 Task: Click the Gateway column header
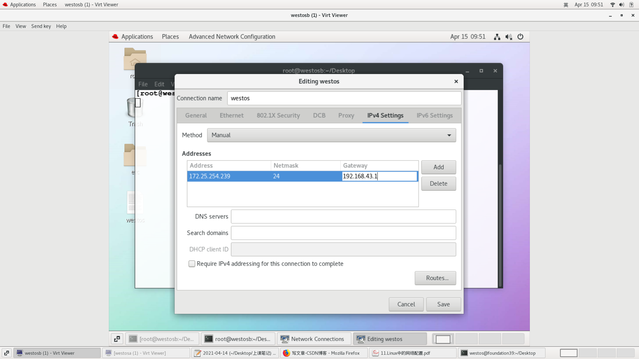point(379,166)
